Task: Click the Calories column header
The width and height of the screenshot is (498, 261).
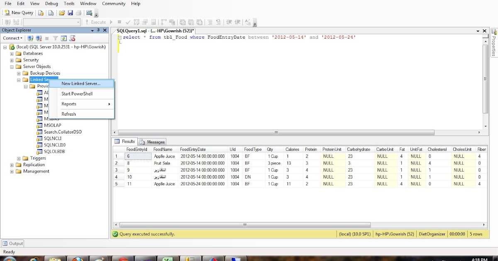Action: (x=293, y=149)
